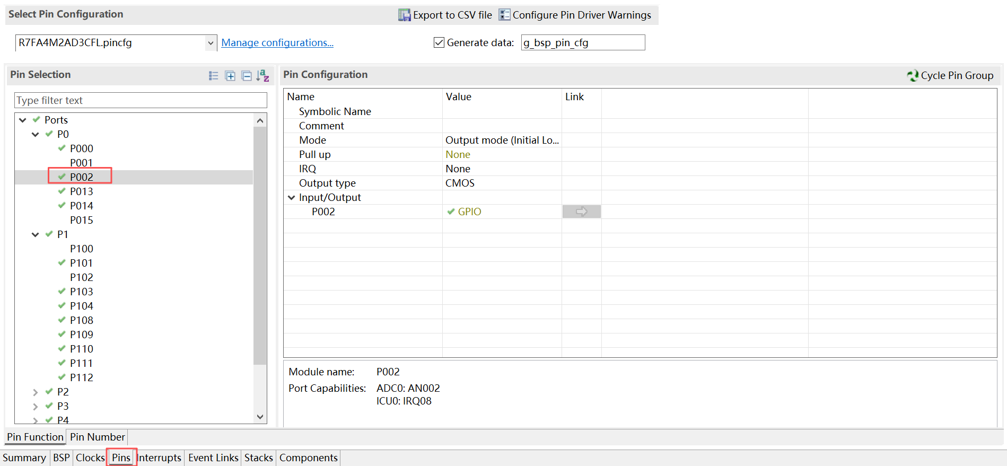
Task: Collapse the P1 port group
Action: point(36,234)
